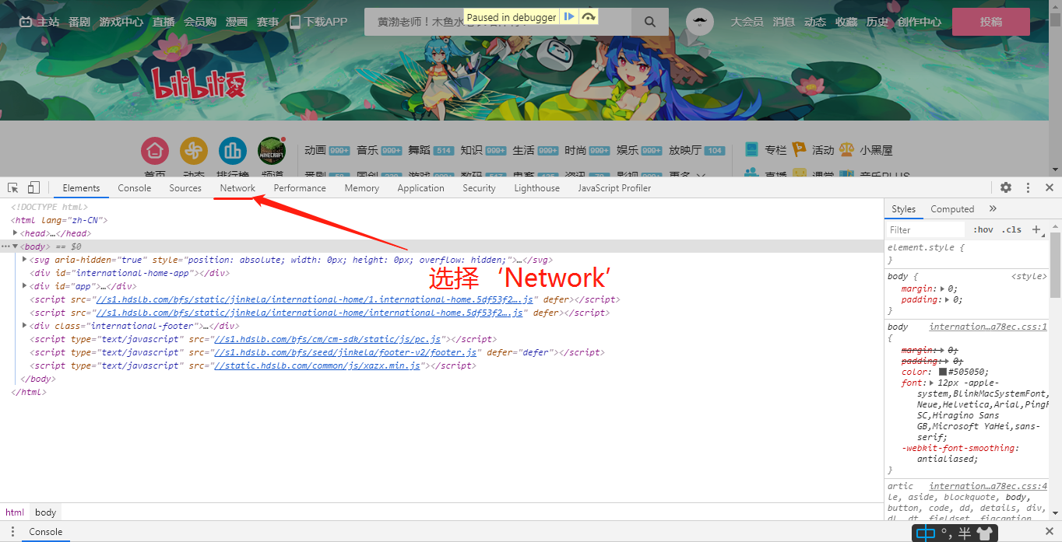Open the 排行榜 ranking icon
The width and height of the screenshot is (1062, 542).
(x=233, y=151)
